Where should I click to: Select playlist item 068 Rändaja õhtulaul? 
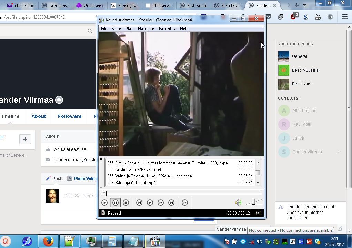coord(180,183)
